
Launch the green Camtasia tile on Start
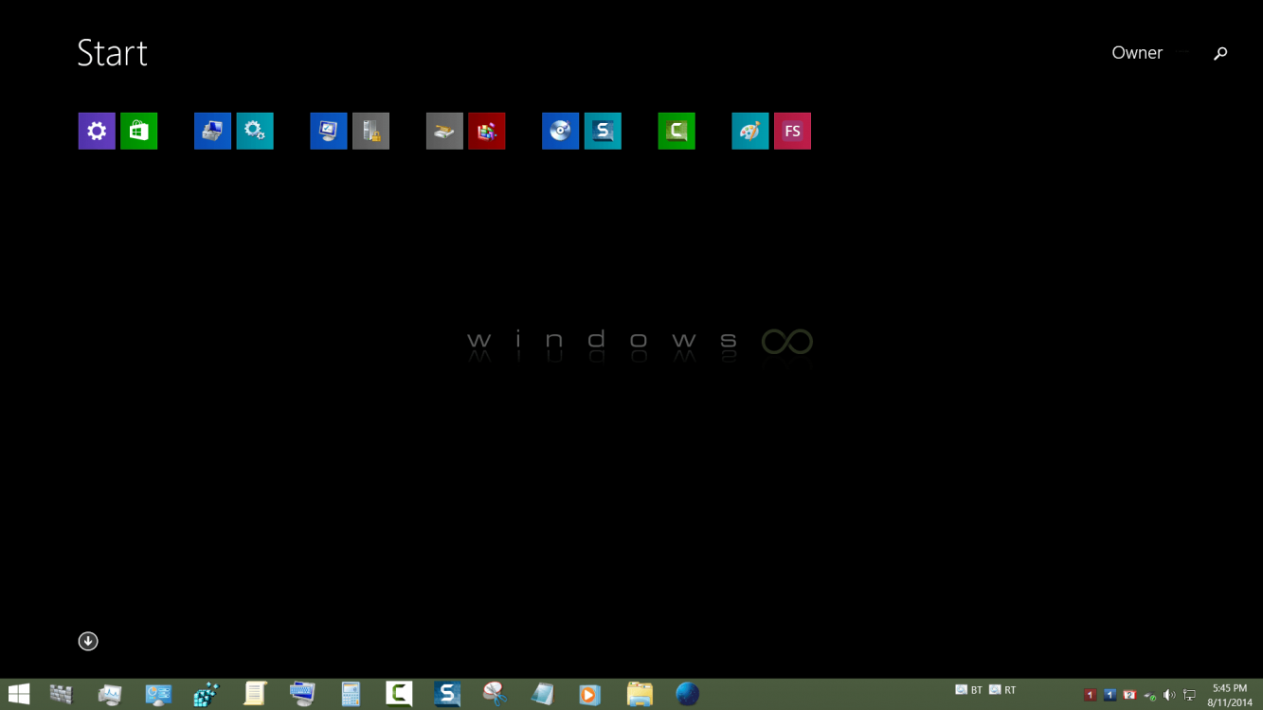pos(677,132)
